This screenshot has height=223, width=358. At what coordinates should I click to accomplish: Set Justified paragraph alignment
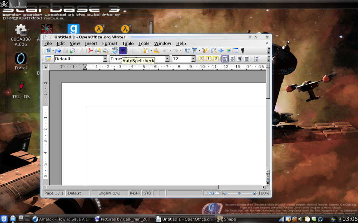click(246, 59)
